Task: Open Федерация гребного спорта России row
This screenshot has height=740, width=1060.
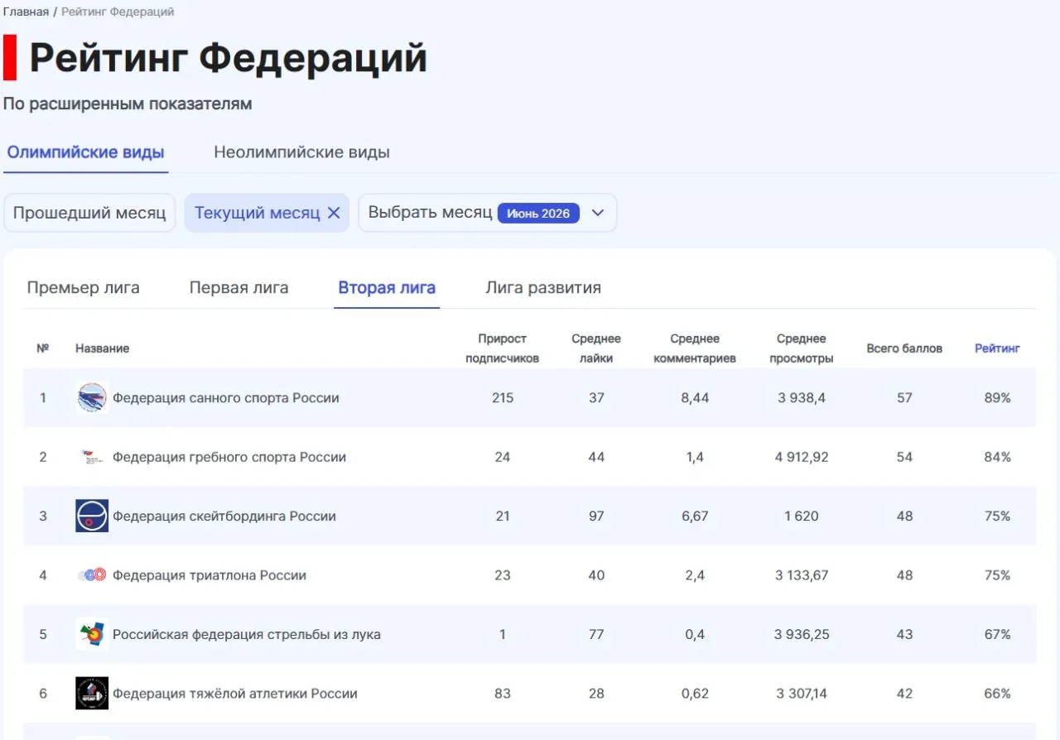Action: [529, 457]
